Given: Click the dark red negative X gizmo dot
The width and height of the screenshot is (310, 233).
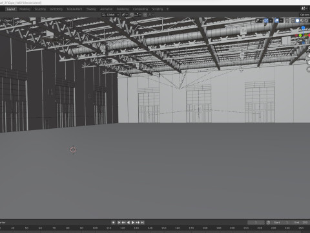Looking at the screenshot, I should click(x=296, y=36).
